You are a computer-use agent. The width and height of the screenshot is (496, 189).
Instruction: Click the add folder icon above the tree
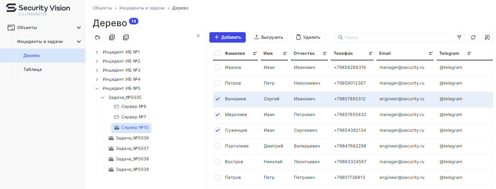click(98, 37)
